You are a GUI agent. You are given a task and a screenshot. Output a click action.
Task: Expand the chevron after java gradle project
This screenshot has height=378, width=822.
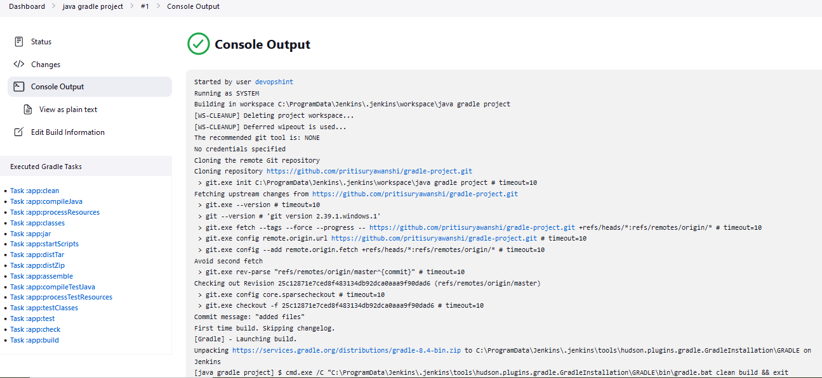[131, 6]
